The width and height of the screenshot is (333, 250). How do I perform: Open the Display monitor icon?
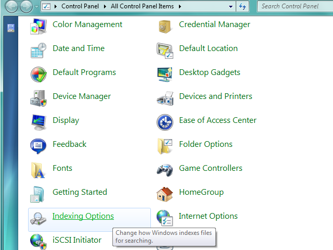tap(39, 122)
